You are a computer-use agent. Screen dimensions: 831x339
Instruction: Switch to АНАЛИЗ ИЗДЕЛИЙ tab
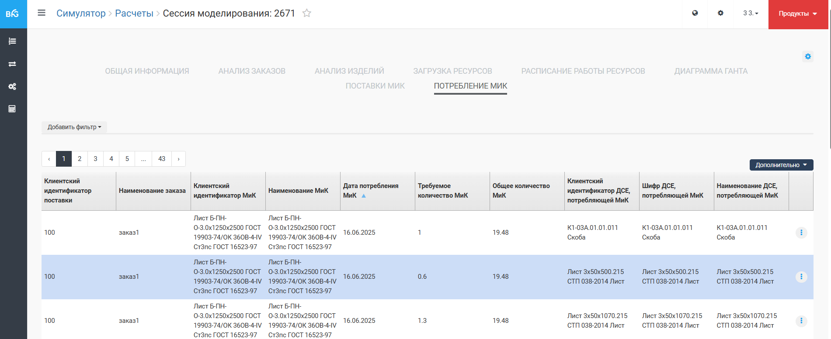[x=349, y=71]
